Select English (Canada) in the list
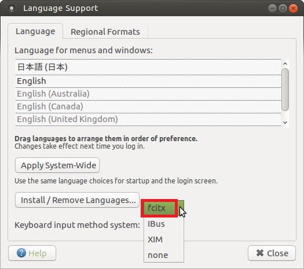 point(148,106)
